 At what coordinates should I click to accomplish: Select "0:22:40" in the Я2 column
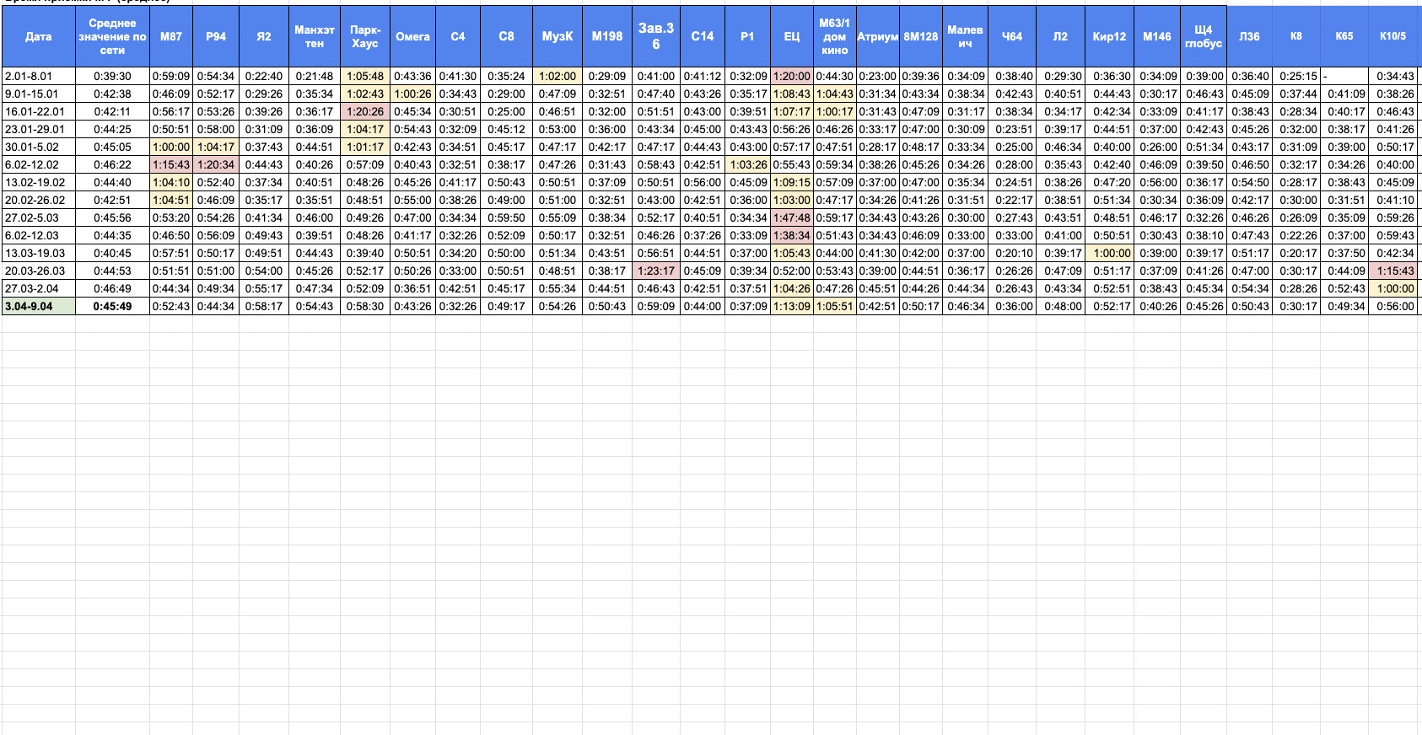[x=264, y=76]
